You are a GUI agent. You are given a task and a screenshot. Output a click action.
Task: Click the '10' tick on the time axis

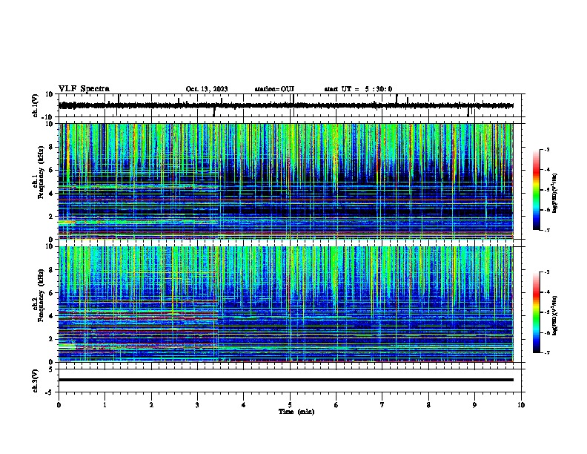(x=521, y=405)
